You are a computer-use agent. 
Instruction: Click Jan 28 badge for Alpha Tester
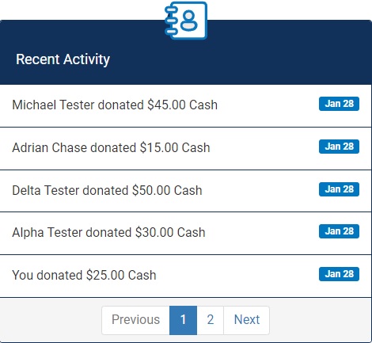(x=339, y=231)
